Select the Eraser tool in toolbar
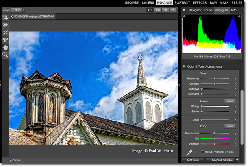Image resolution: width=248 pixels, height=167 pixels. (x=5, y=25)
